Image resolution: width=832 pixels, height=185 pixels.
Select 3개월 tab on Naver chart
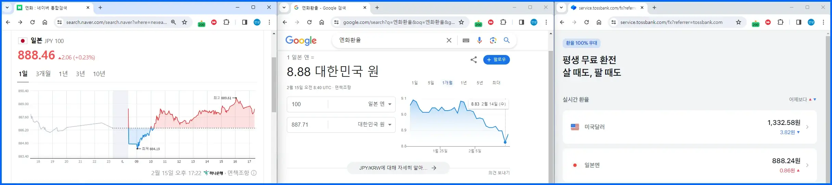[x=43, y=74]
